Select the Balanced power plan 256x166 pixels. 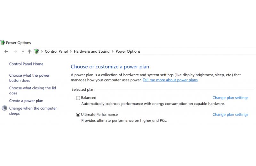click(x=78, y=98)
